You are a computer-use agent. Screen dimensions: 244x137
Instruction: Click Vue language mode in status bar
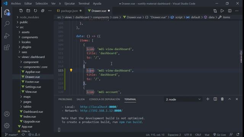[x=207, y=135]
